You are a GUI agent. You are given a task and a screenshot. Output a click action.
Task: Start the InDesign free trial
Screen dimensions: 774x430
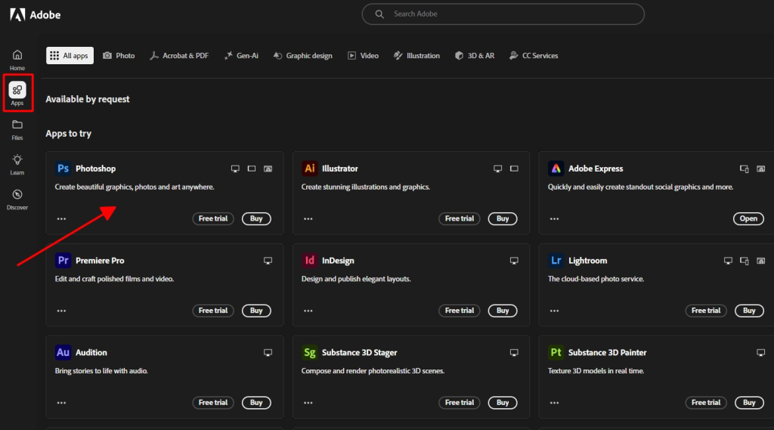(x=459, y=311)
